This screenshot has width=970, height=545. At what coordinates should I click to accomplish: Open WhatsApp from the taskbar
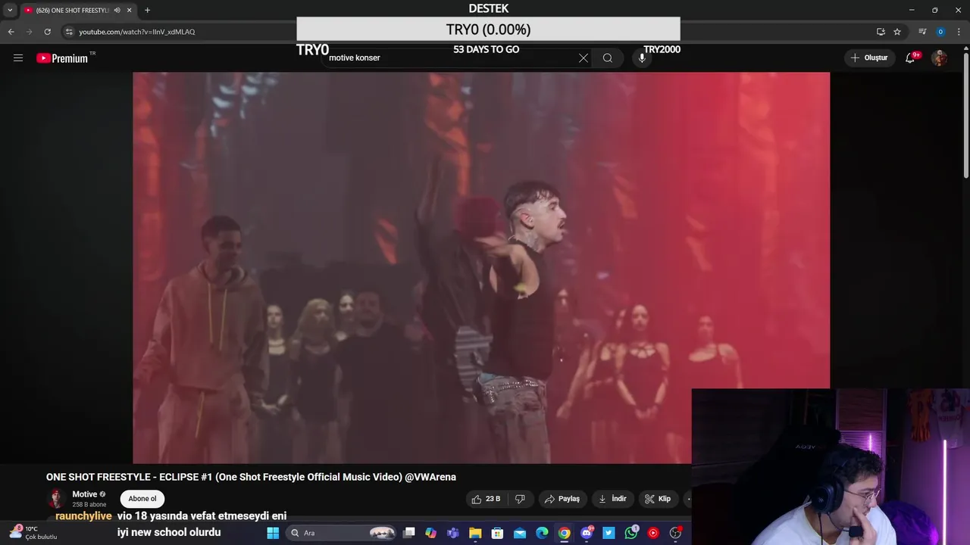tap(631, 533)
